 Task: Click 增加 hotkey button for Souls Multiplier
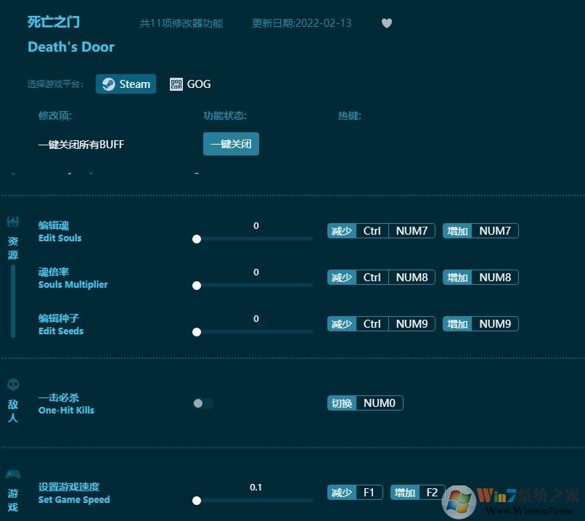[x=457, y=277]
